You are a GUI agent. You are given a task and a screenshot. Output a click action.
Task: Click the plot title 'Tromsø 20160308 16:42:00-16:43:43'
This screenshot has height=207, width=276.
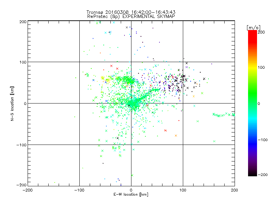click(131, 12)
